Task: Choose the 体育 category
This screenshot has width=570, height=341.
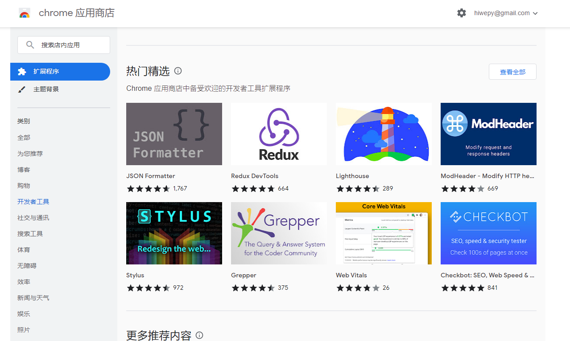Action: 24,250
